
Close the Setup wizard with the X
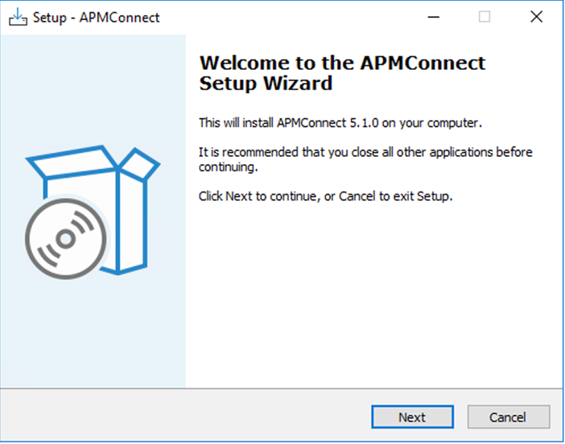click(x=536, y=17)
